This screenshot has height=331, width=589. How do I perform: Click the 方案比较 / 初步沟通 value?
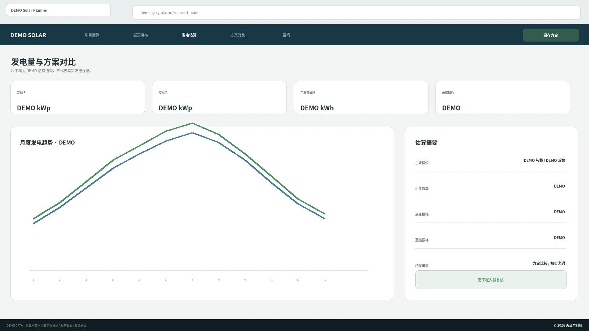pyautogui.click(x=549, y=264)
